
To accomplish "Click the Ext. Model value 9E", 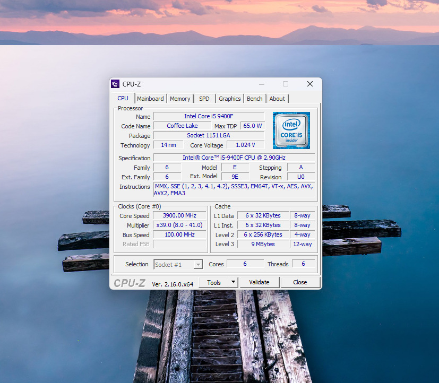I will 235,177.
